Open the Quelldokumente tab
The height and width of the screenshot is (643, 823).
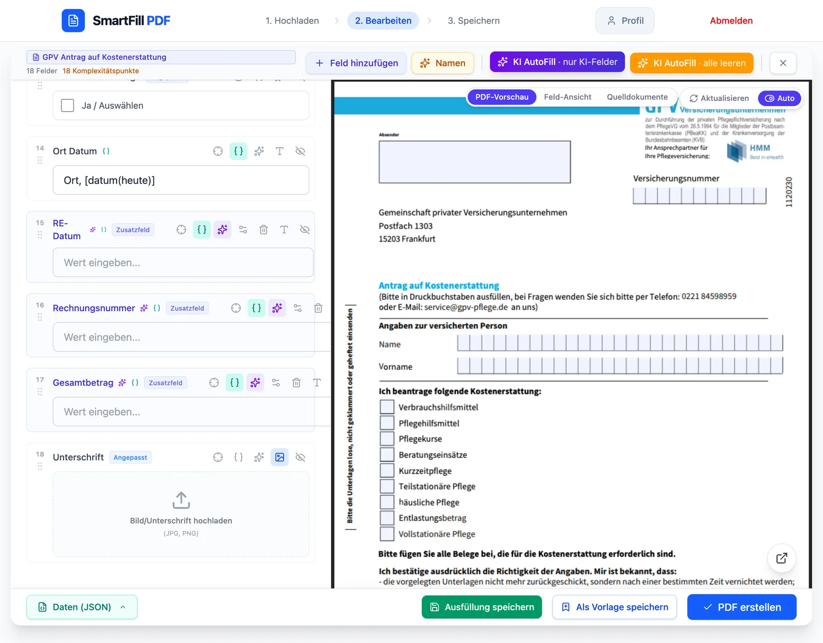point(637,97)
